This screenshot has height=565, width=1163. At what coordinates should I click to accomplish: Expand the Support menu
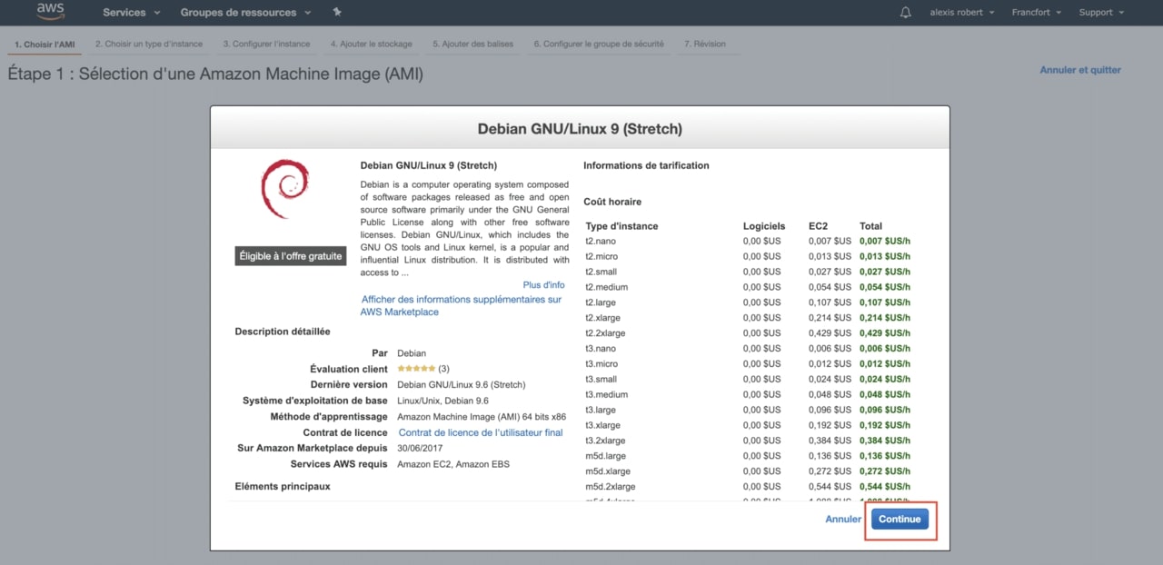1101,12
